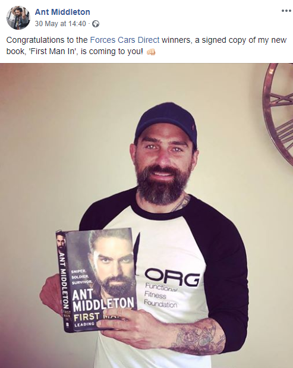
Task: Click the ORG logo on the shirt
Action: click(x=172, y=277)
